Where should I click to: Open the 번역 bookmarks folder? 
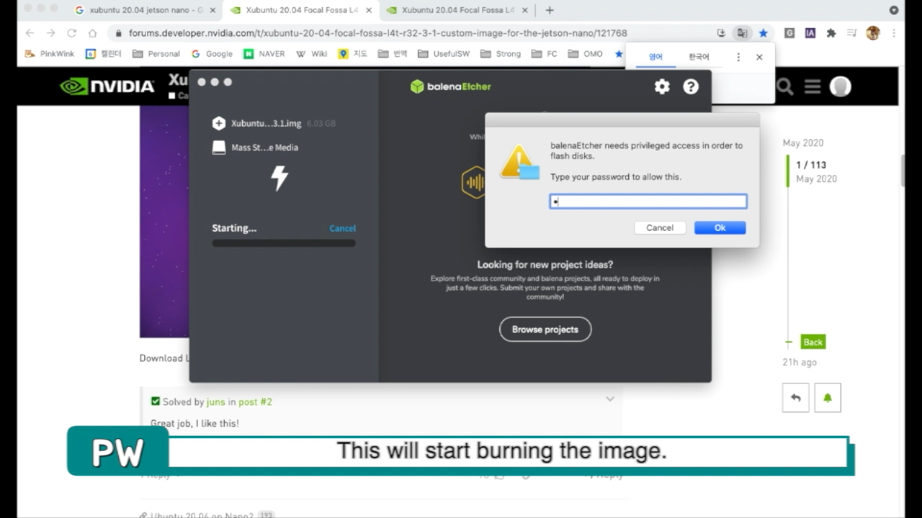tap(393, 54)
